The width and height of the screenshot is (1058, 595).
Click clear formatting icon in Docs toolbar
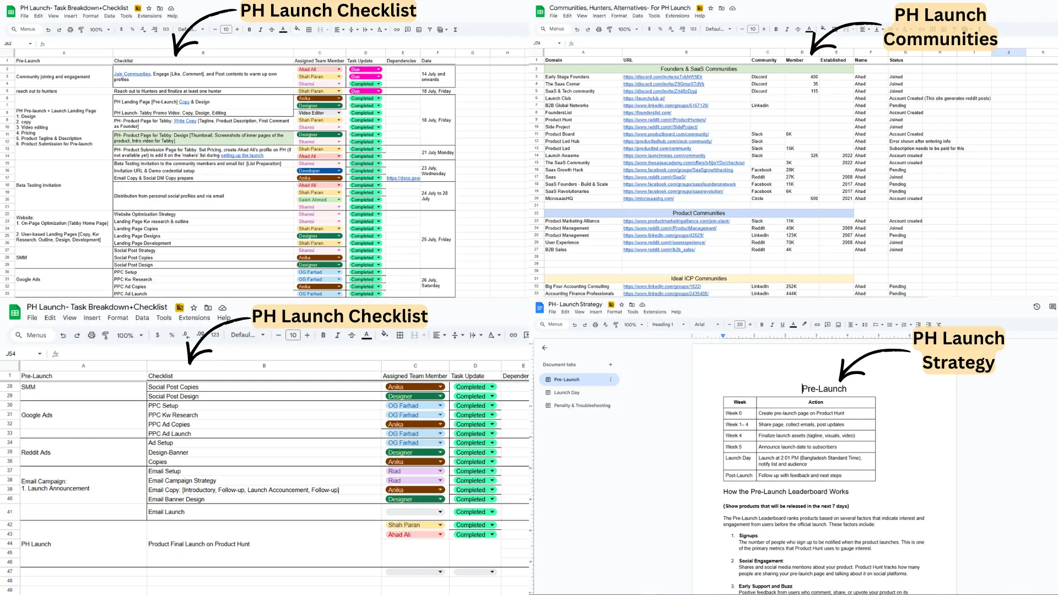(x=939, y=324)
